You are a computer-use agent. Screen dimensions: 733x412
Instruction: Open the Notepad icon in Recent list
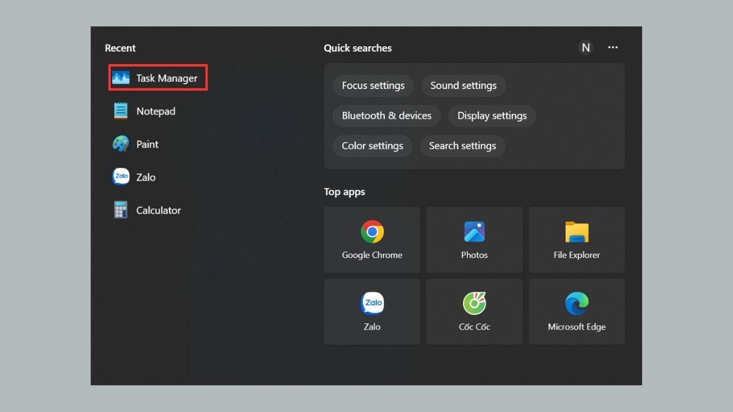[x=121, y=111]
